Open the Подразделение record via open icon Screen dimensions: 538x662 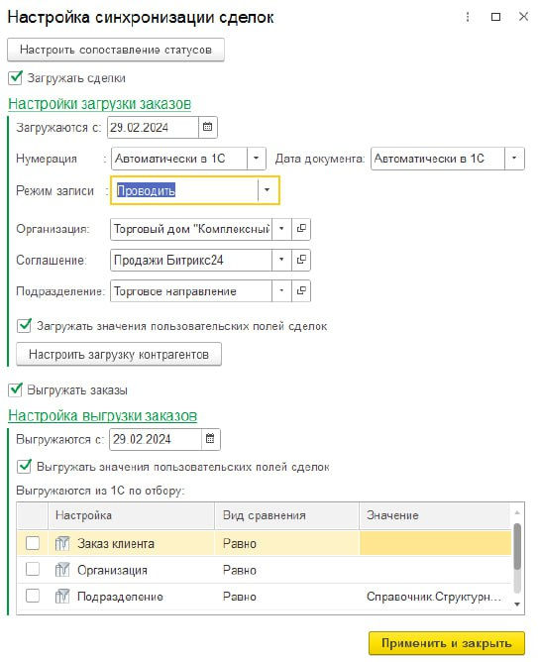coord(301,291)
